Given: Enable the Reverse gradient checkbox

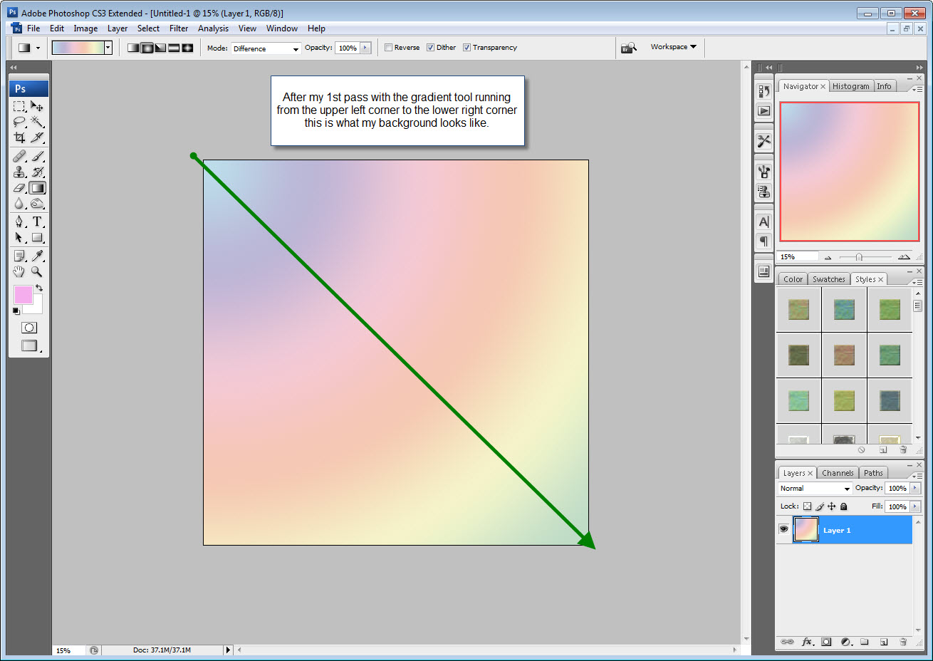Looking at the screenshot, I should pos(389,47).
